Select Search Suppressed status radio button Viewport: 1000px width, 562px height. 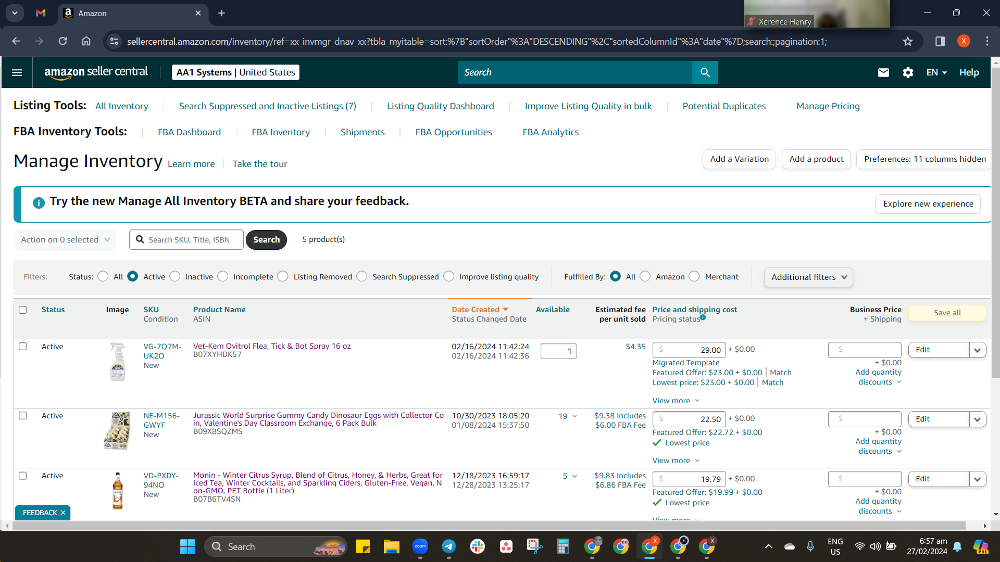tap(362, 276)
